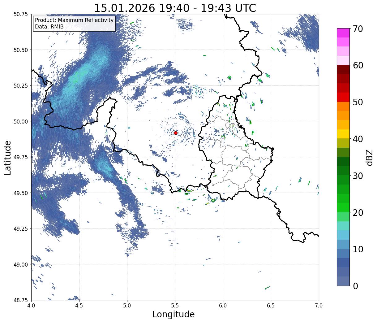The height and width of the screenshot is (322, 377).
Task: Click the latitude tick label 50.75
Action: pyautogui.click(x=20, y=14)
